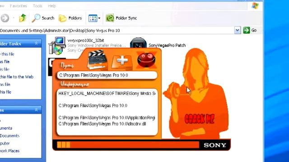The image size is (289, 162).
Task: Click the Windows flag logo in Explorer
Action: pos(255,6)
